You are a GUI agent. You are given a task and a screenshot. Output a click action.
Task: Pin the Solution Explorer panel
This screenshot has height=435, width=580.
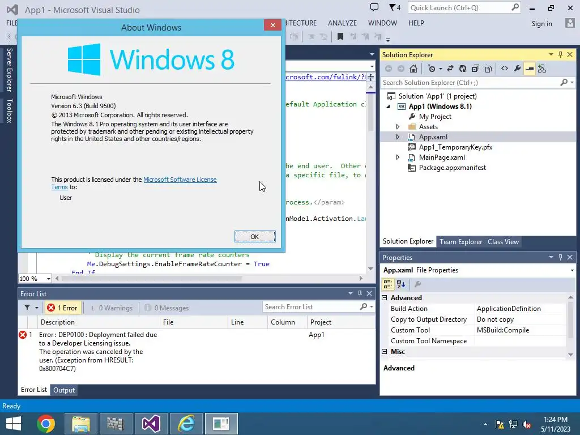(560, 54)
